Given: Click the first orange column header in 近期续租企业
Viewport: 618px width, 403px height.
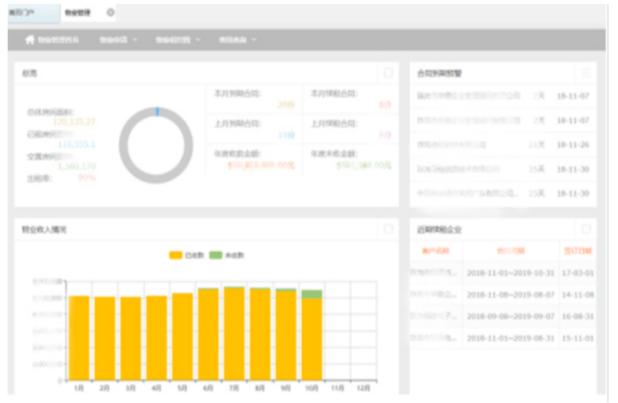Looking at the screenshot, I should coord(436,250).
